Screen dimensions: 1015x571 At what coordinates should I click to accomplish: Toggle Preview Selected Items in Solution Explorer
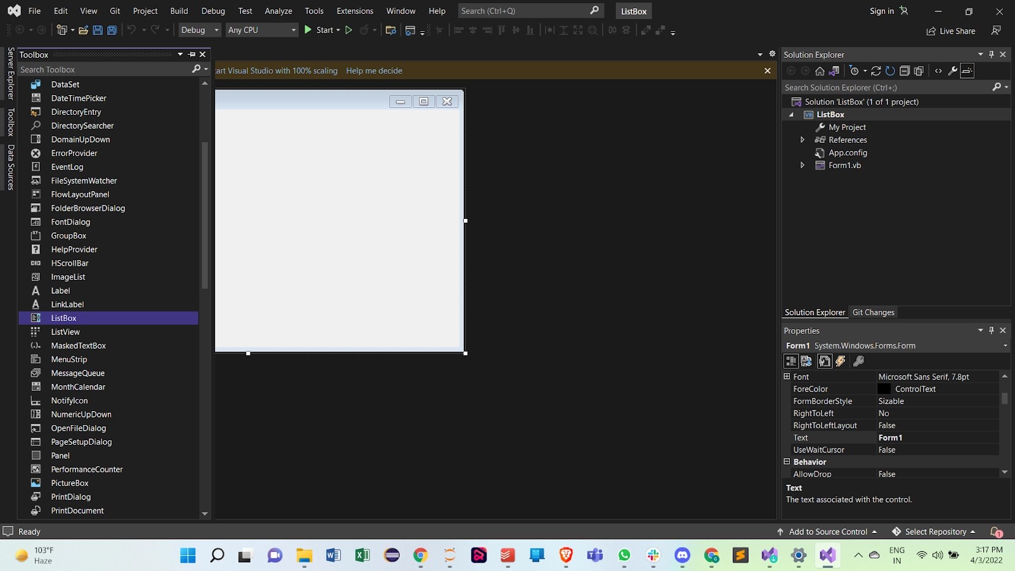tap(967, 71)
